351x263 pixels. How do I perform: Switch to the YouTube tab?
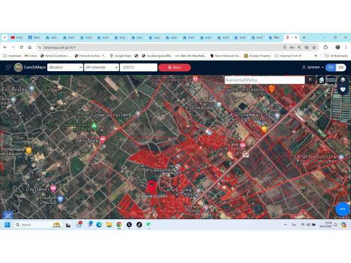[x=17, y=37]
